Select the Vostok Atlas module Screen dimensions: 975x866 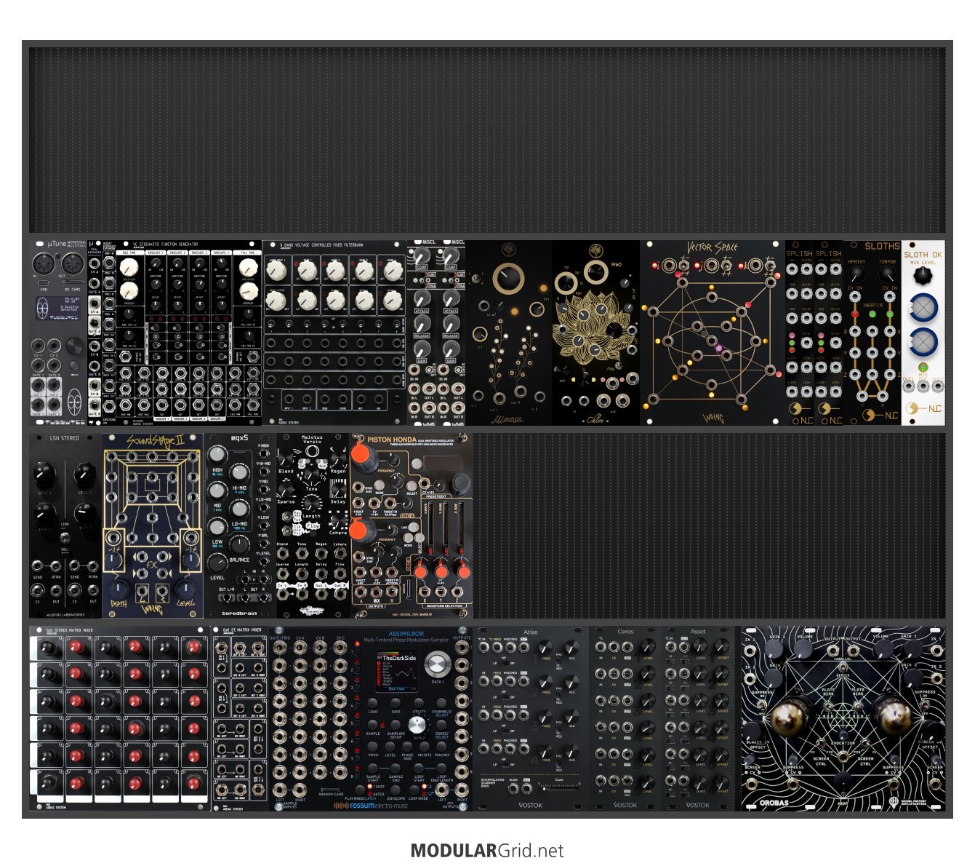click(531, 718)
